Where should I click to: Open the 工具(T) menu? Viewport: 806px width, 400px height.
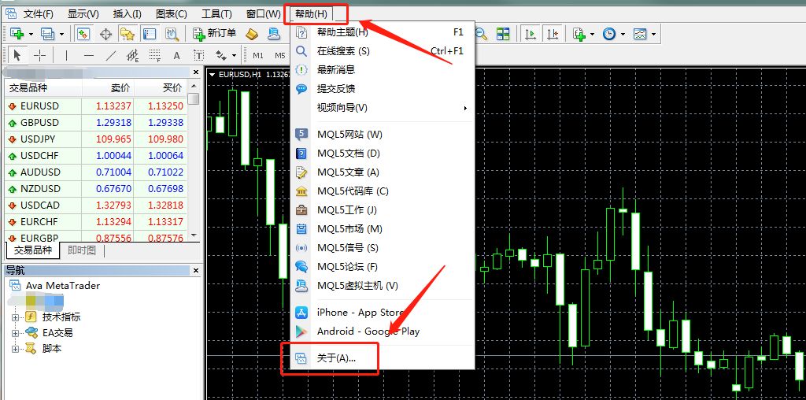click(216, 14)
